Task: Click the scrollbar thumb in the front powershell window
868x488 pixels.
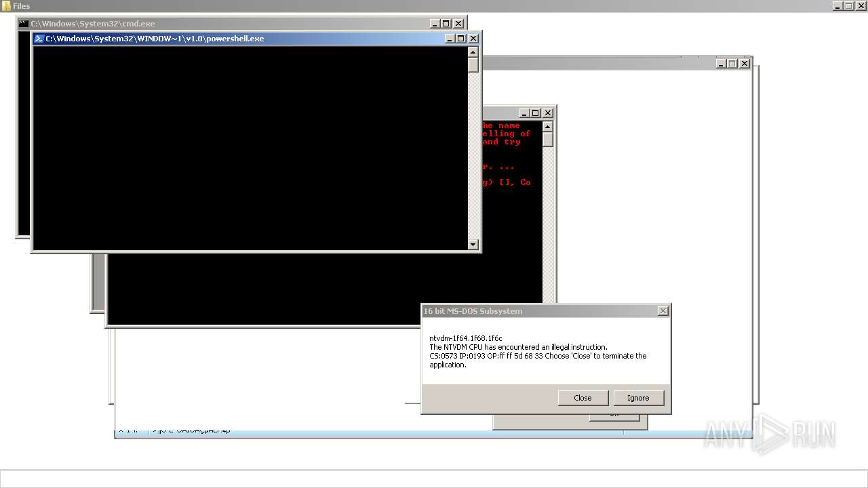Action: (473, 64)
